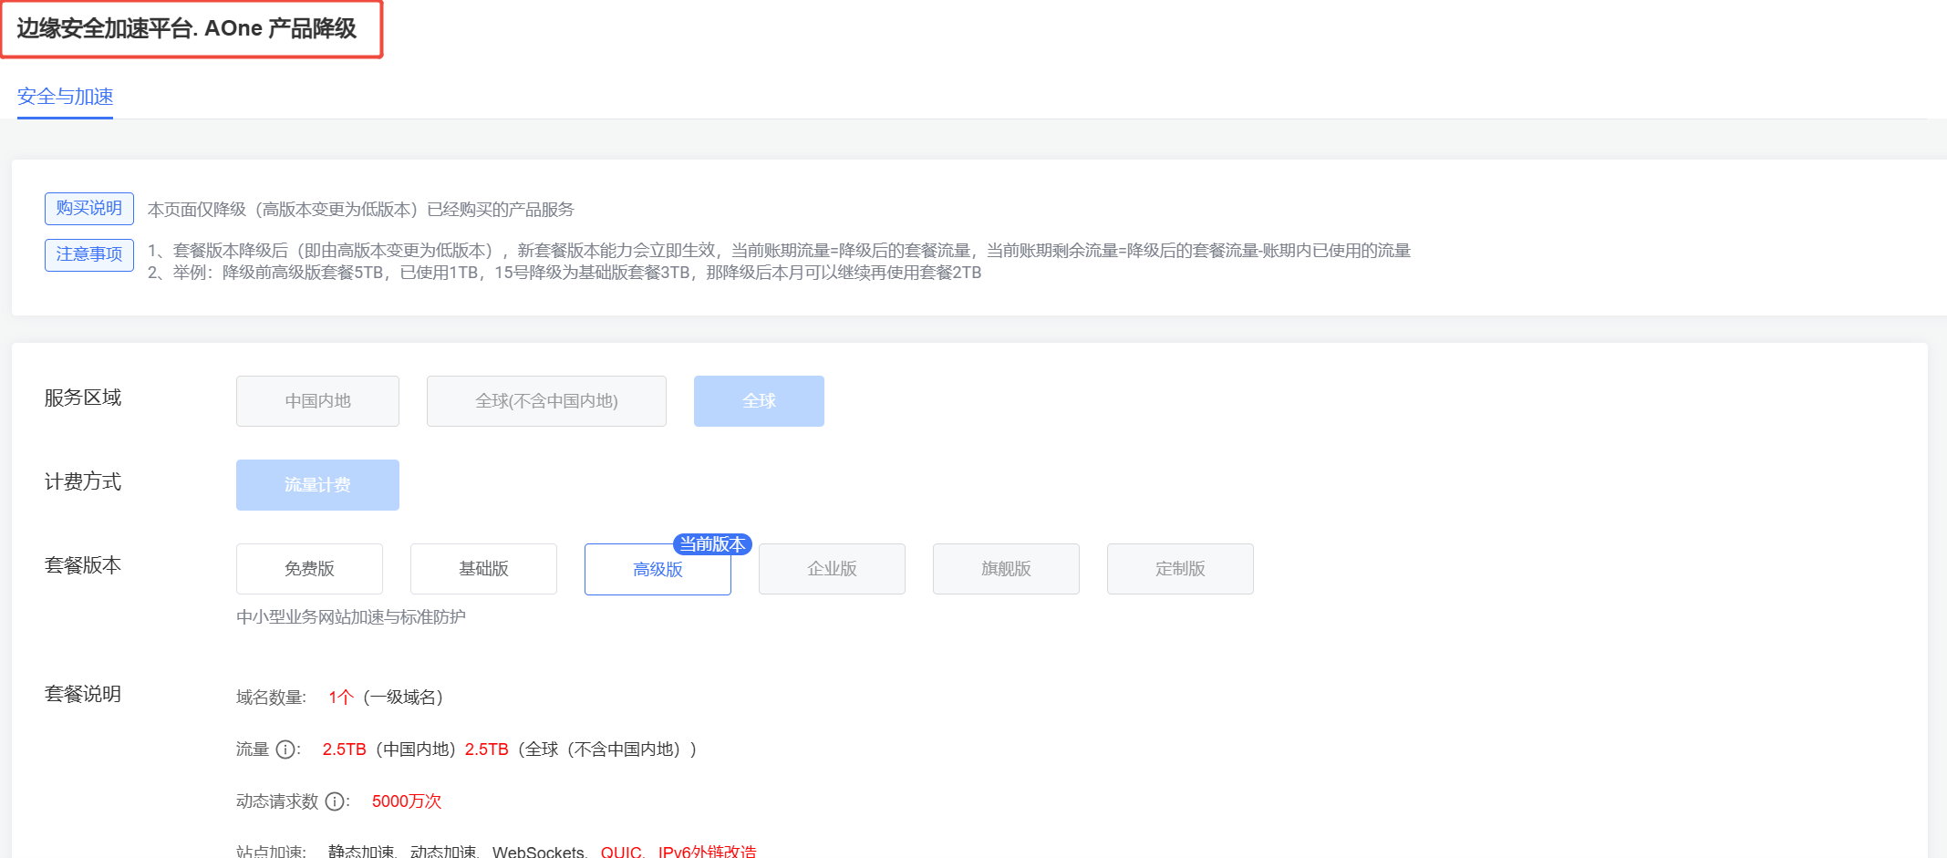
Task: Select 全球 service region
Action: pyautogui.click(x=759, y=401)
